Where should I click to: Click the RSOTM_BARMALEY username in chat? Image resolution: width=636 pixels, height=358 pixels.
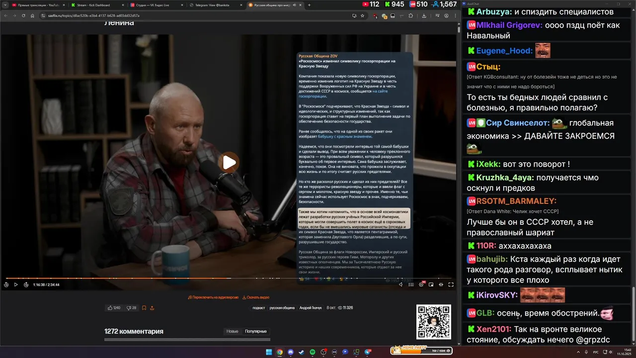516,201
